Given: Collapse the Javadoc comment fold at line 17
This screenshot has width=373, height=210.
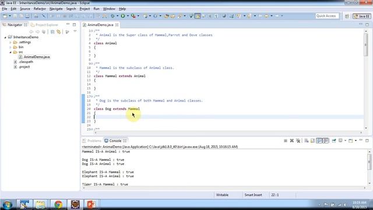Looking at the screenshot, I should click(92, 96).
